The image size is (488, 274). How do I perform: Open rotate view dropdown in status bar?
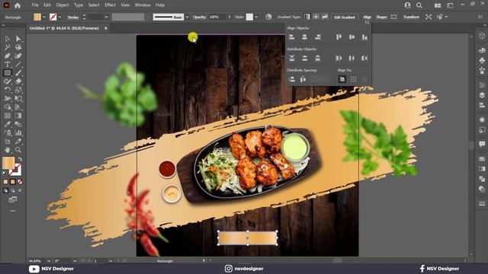coord(75,260)
